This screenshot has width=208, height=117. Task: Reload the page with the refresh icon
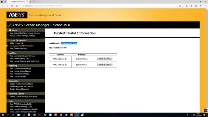pyautogui.click(x=12, y=6)
